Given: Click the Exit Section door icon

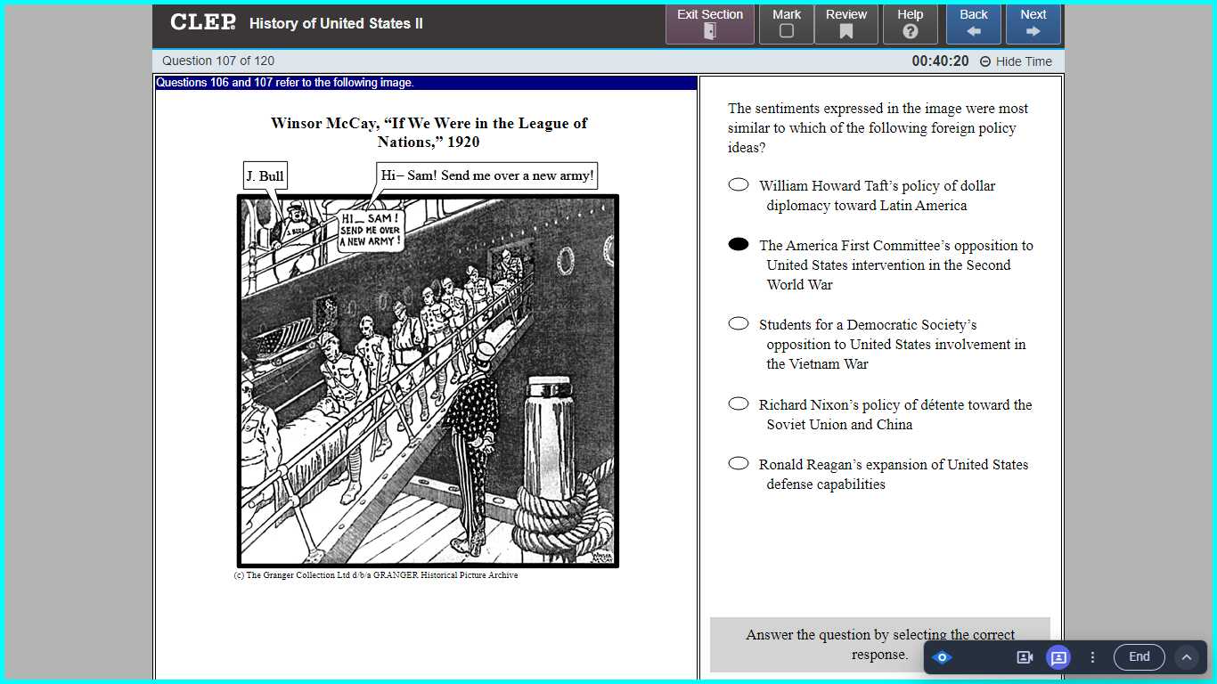Looking at the screenshot, I should [x=709, y=32].
